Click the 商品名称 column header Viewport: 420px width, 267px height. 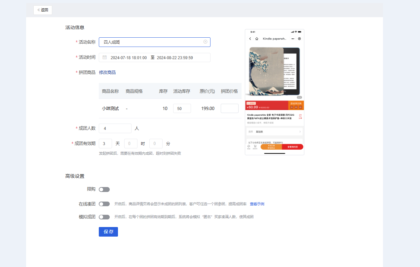tap(110, 91)
